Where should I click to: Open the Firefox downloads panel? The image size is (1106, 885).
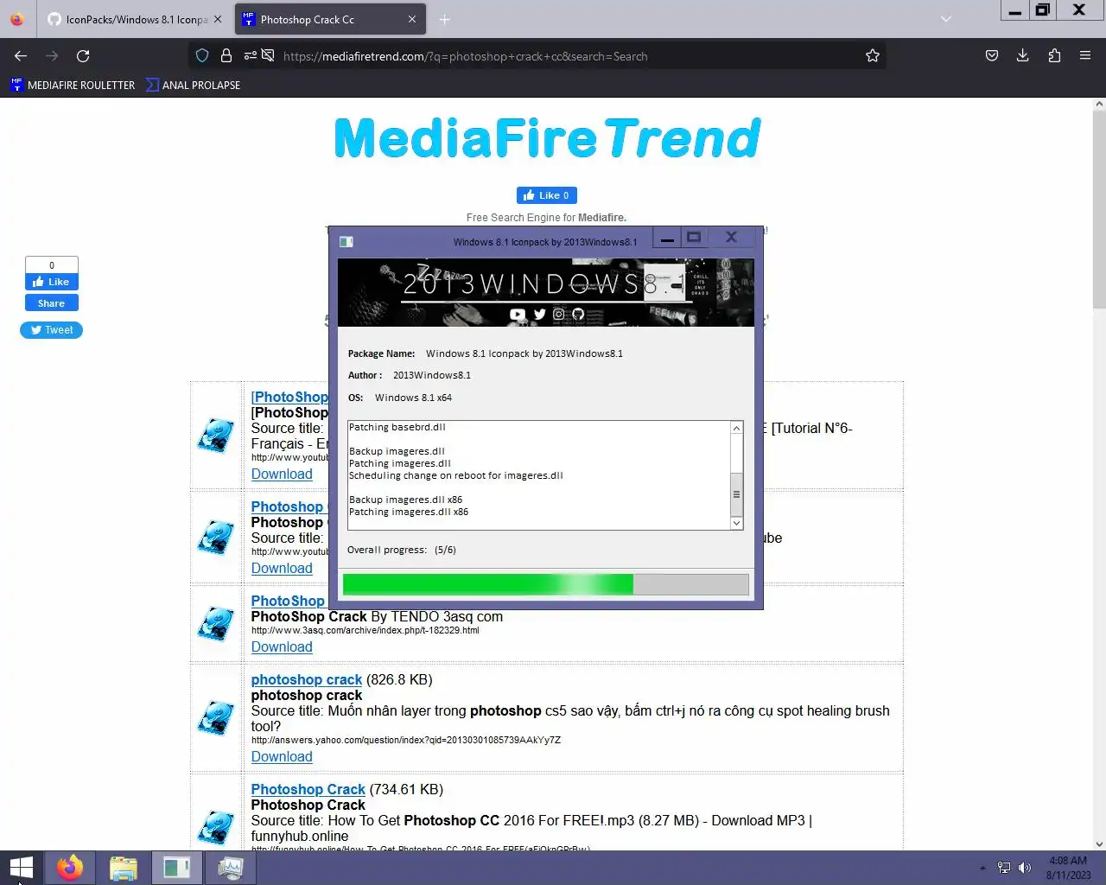coord(1023,56)
